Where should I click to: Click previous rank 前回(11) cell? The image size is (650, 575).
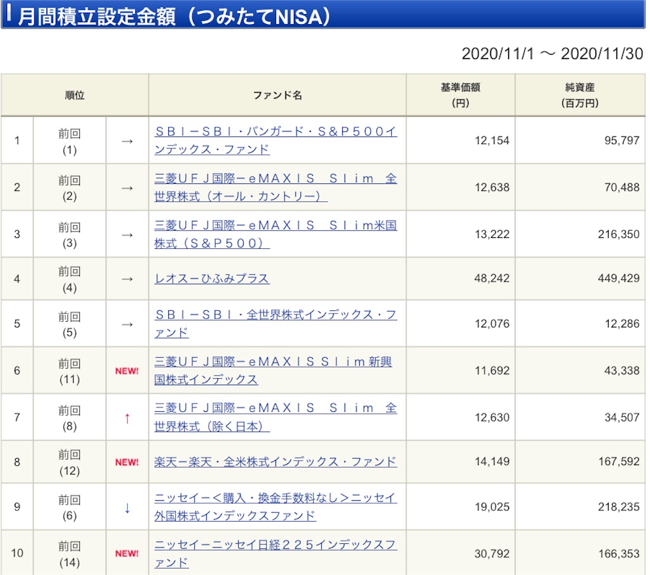pos(70,371)
